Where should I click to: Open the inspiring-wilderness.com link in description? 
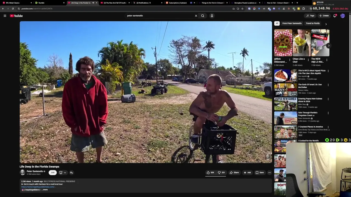pos(38,187)
